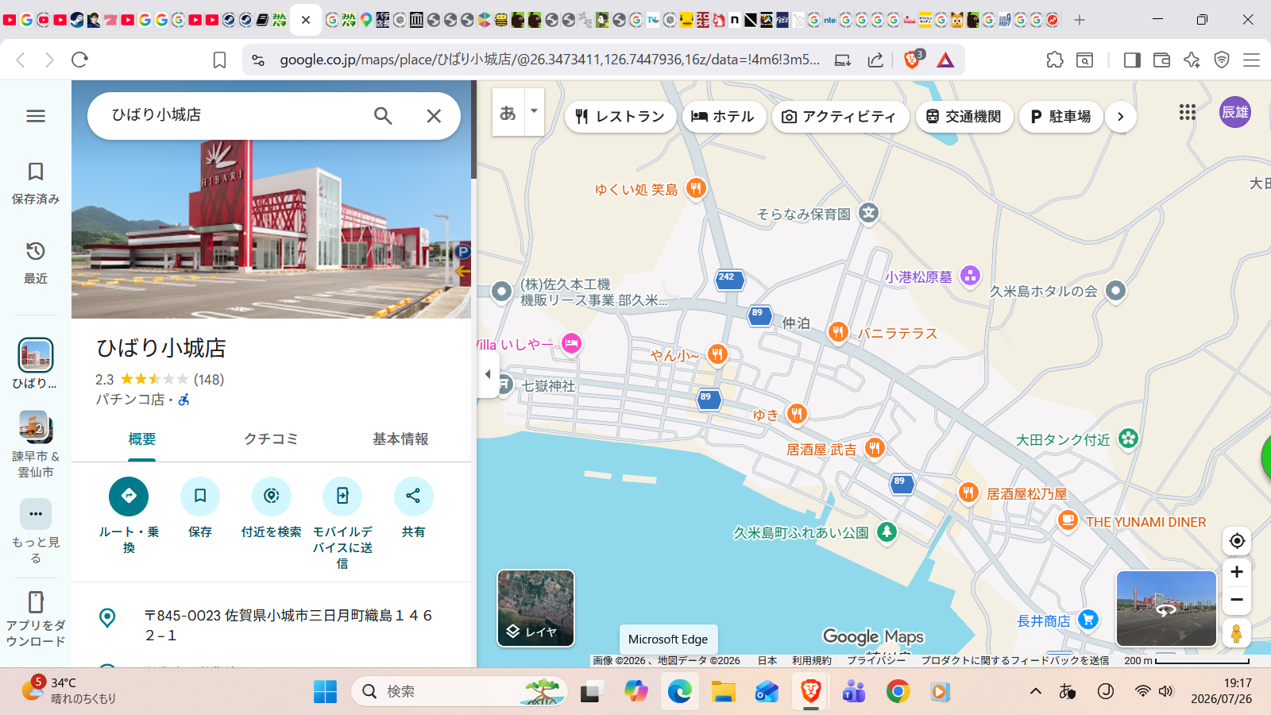Click the 居酒屋 武吉 map pin
Image resolution: width=1271 pixels, height=715 pixels.
pos(875,448)
